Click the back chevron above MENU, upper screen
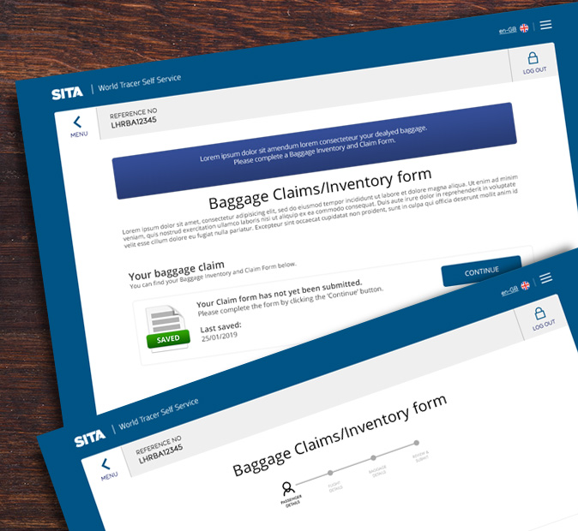This screenshot has height=531, width=578. [77, 122]
